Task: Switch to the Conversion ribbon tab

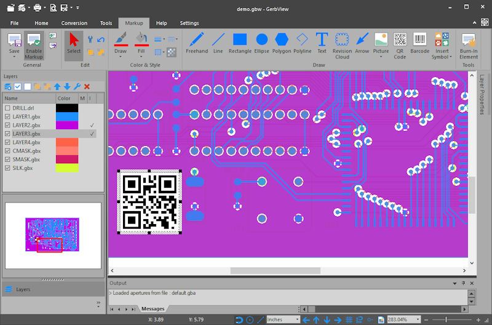Action: 74,23
